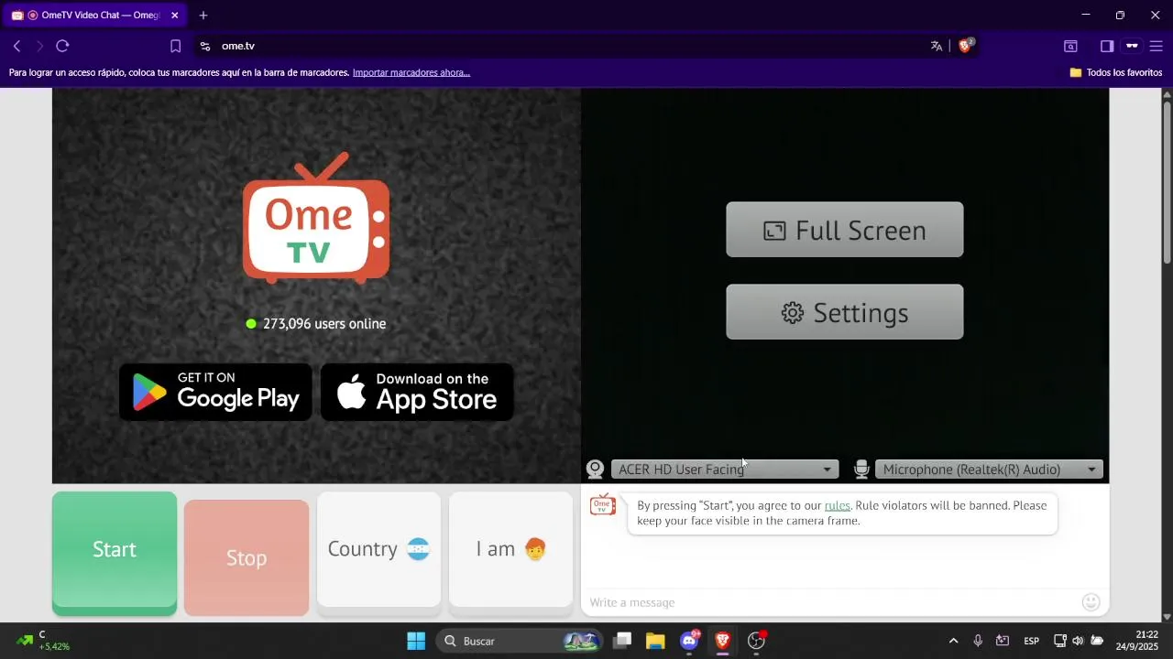Open the emoji picker in message box
Image resolution: width=1173 pixels, height=659 pixels.
[x=1091, y=602]
